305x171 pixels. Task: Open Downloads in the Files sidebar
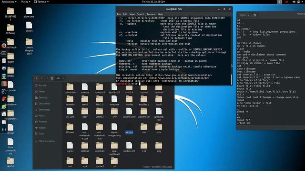[42, 110]
